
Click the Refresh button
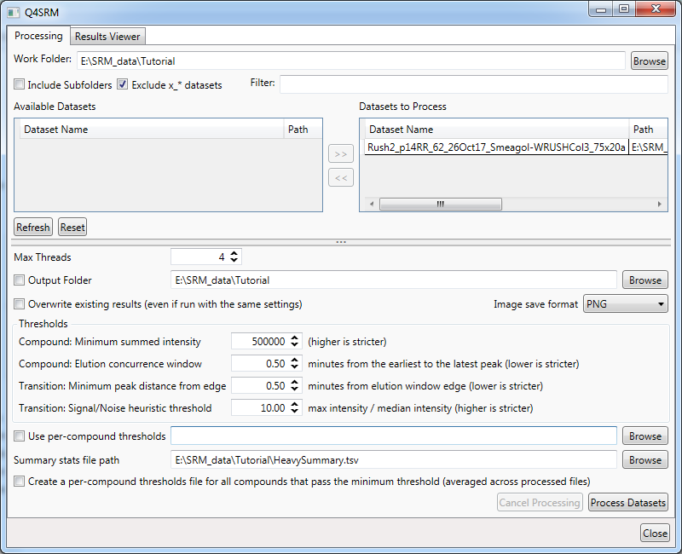[33, 227]
